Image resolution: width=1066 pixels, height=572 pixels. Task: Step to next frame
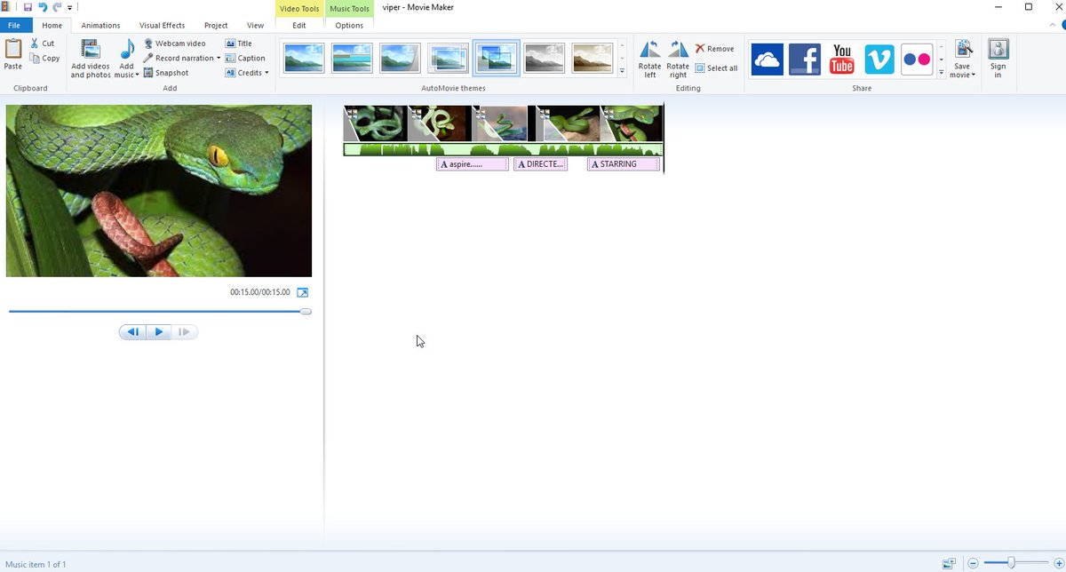tap(185, 332)
